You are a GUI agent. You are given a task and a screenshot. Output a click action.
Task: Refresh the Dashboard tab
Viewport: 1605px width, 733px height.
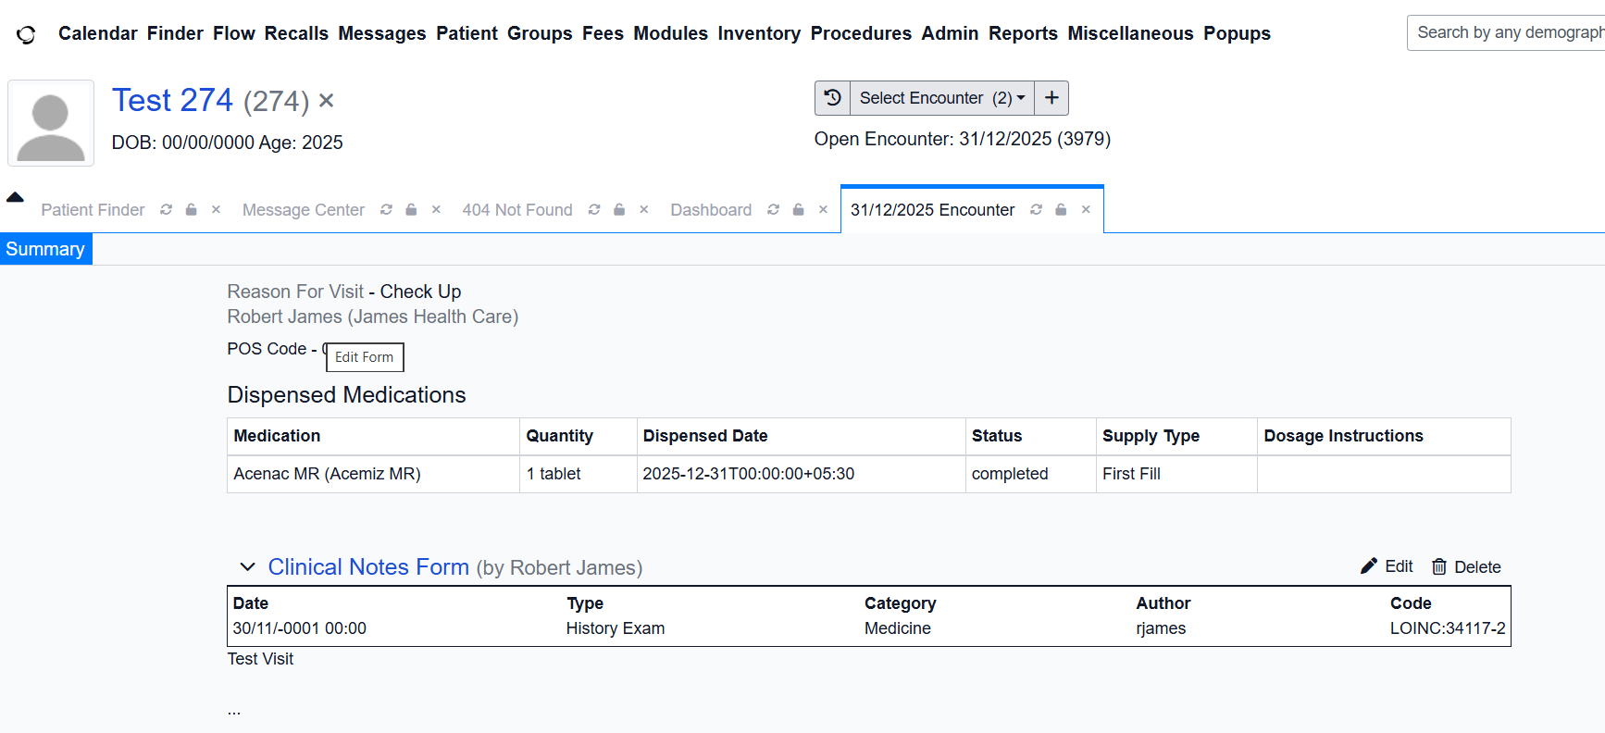773,210
